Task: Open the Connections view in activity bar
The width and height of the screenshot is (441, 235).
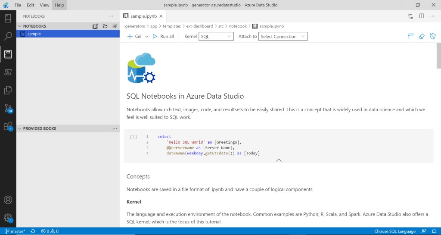Action: point(8,18)
